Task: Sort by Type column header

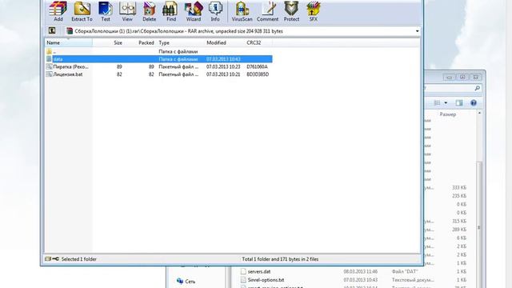Action: 164,42
